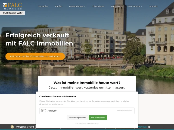Open the Kaufen menu item
The height and width of the screenshot is (130, 174).
click(x=59, y=6)
